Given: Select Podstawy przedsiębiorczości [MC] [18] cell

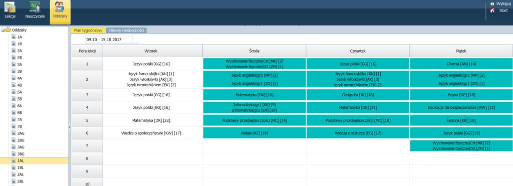Looking at the screenshot, I should pos(358,120).
